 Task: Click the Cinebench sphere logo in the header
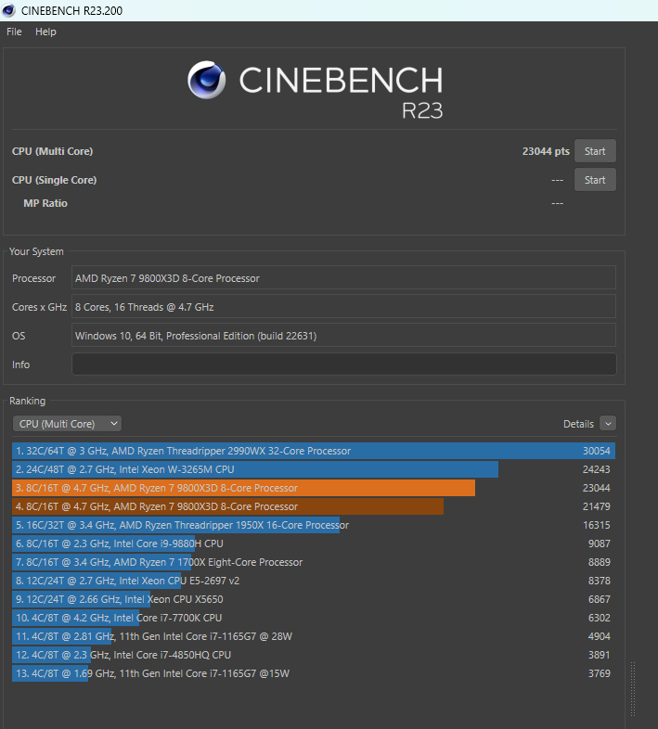click(207, 81)
